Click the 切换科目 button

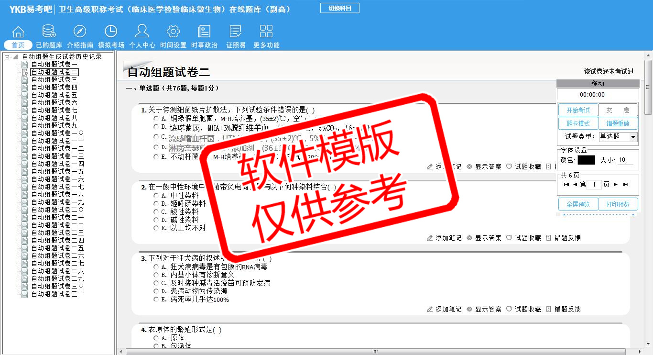point(339,8)
